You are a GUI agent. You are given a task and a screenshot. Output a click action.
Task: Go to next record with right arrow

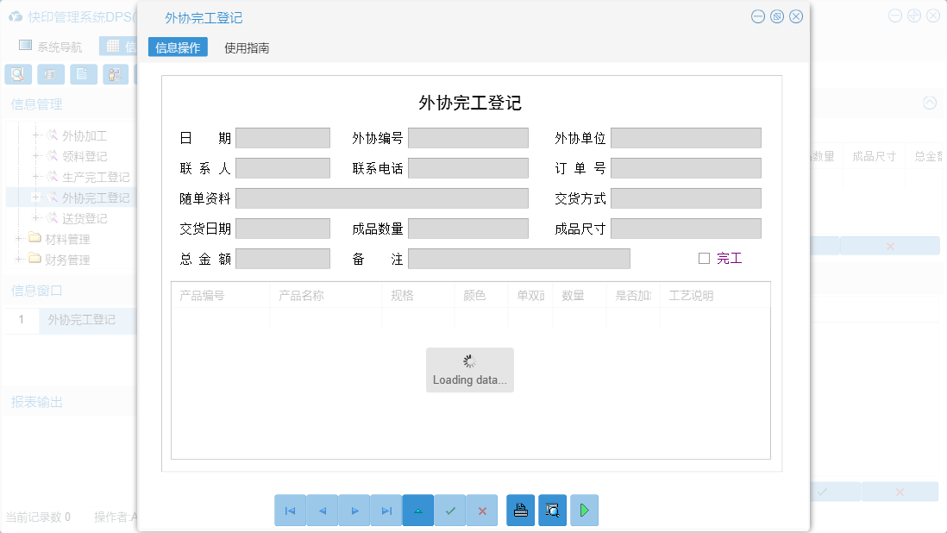coord(354,510)
